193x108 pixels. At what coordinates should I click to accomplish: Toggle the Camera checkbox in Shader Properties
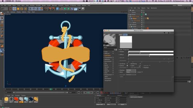point(127,66)
